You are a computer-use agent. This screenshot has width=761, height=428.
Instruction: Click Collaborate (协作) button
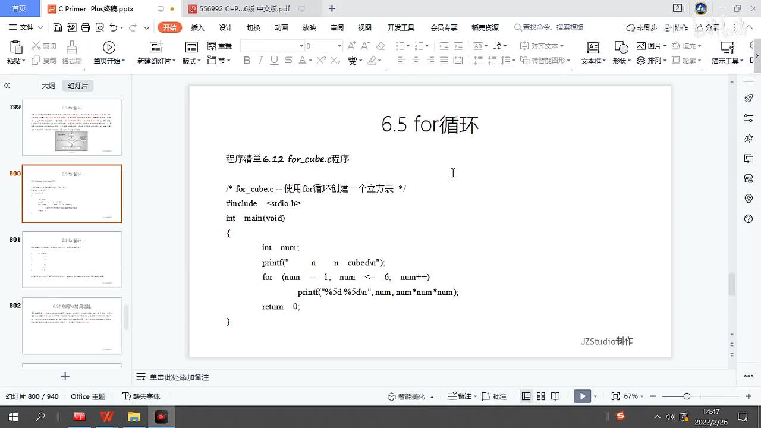(677, 27)
